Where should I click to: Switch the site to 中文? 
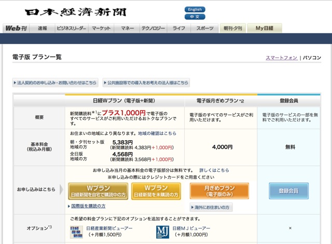pos(195,17)
